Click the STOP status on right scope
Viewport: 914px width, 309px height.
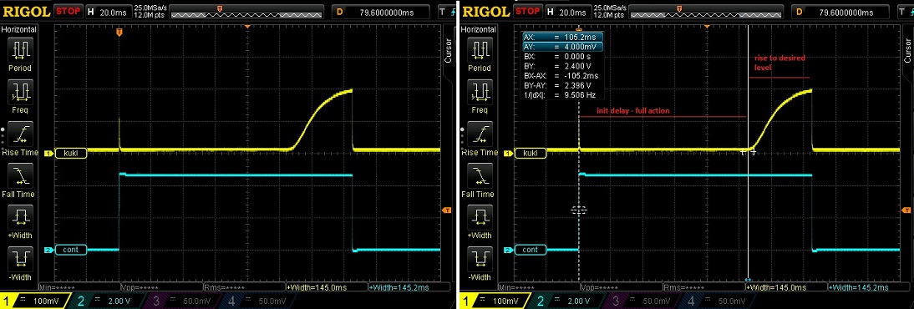click(528, 11)
